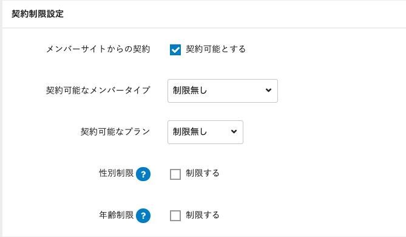This screenshot has height=237, width=406.
Task: Click the chevron arrow in 契約可能なプラン dropdown
Action: (x=234, y=132)
